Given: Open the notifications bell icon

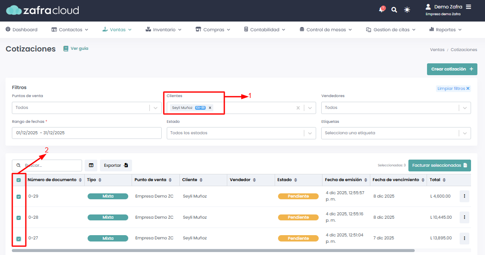Looking at the screenshot, I should tap(382, 10).
